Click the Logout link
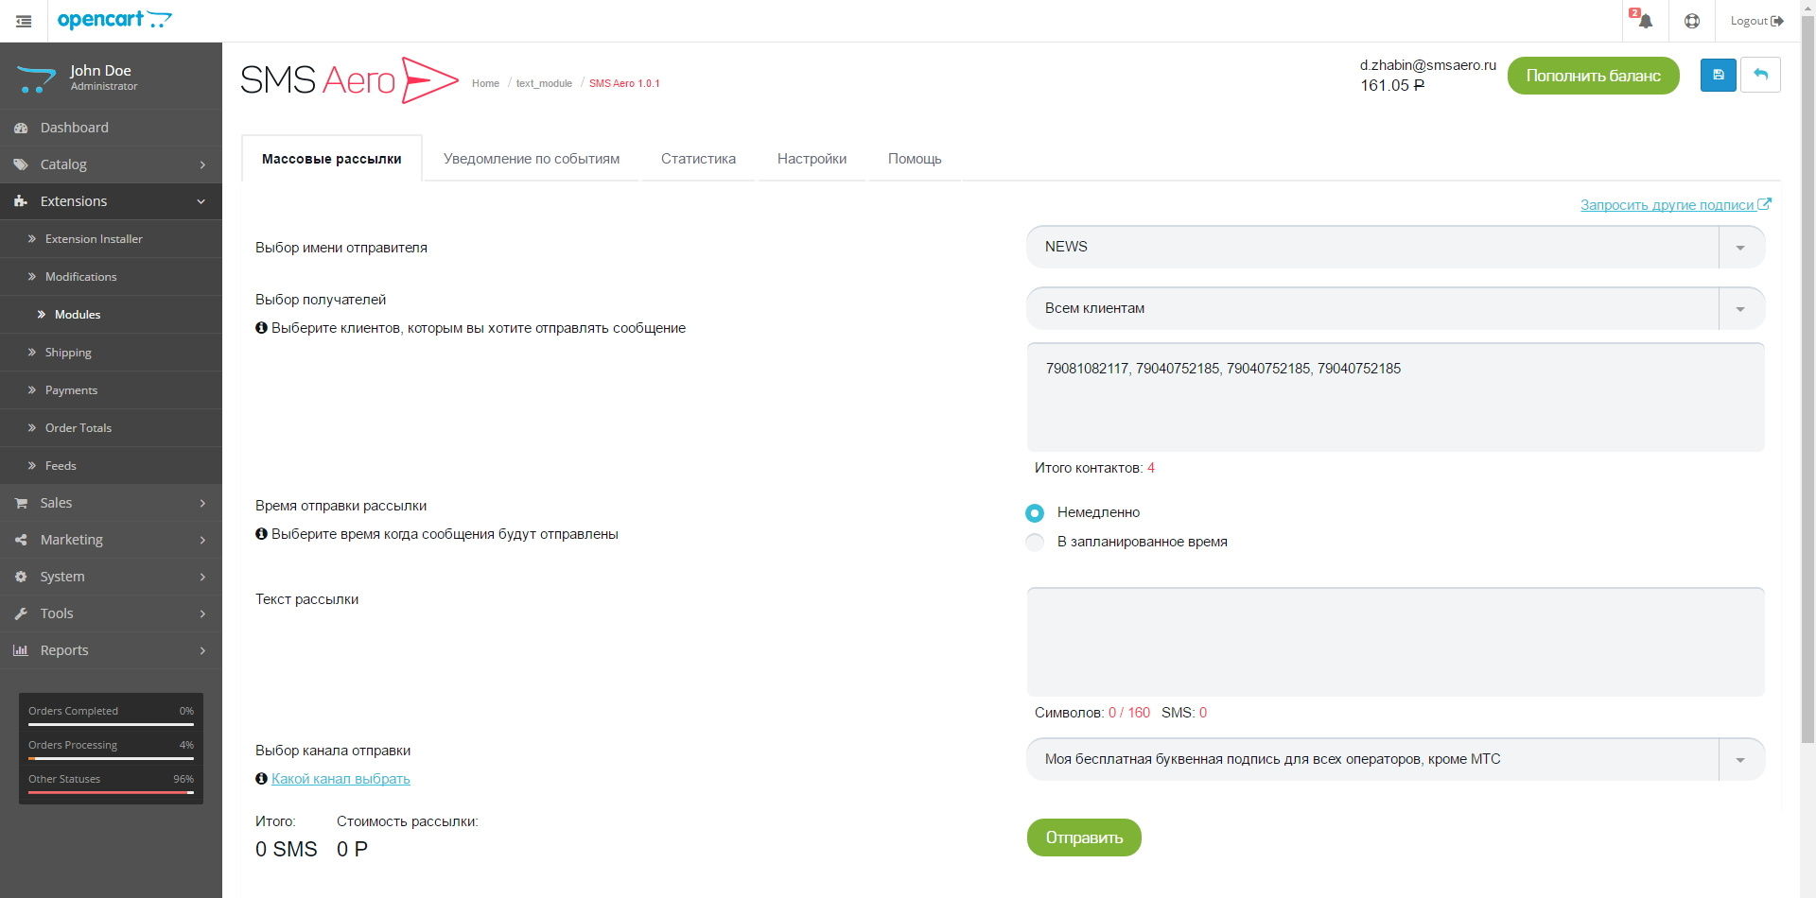Viewport: 1816px width, 898px height. (x=1756, y=21)
